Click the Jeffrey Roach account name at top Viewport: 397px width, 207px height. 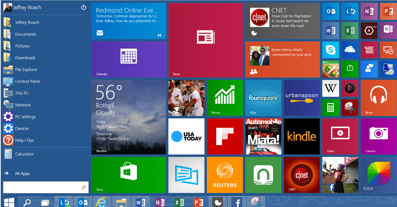[x=27, y=7]
